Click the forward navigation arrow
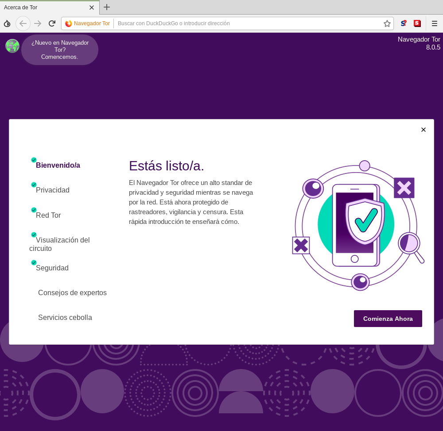This screenshot has width=443, height=431. tap(38, 23)
